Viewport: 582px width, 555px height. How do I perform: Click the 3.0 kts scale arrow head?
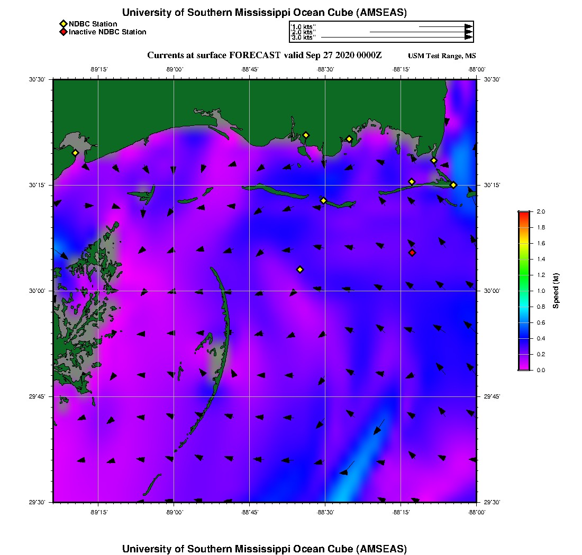[x=468, y=38]
